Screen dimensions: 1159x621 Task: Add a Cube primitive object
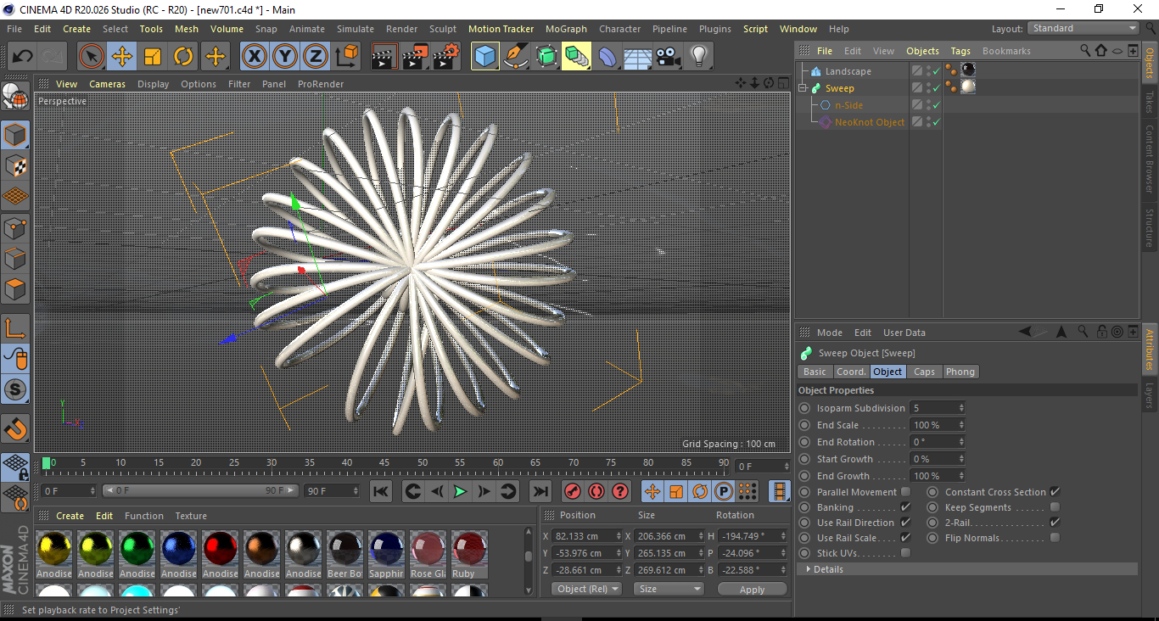click(485, 57)
